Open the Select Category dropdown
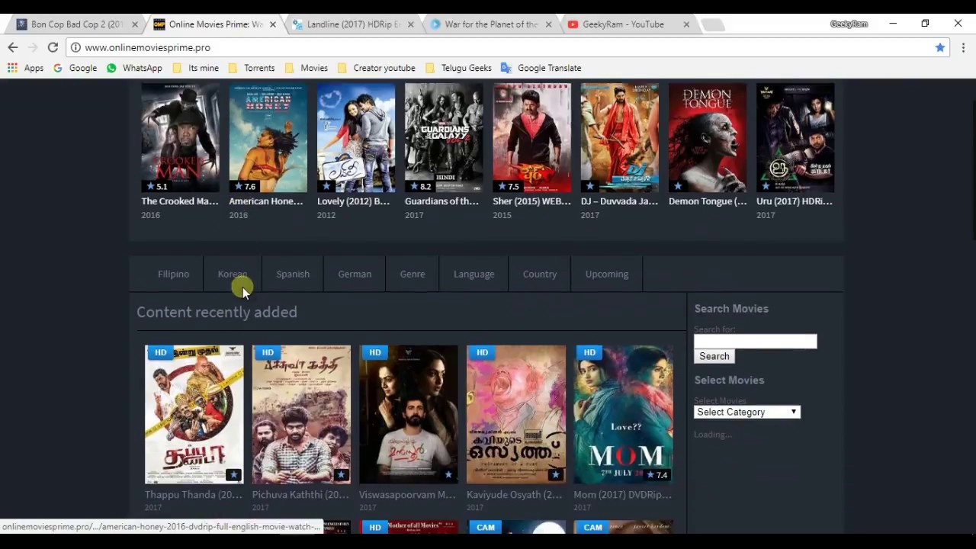 746,412
